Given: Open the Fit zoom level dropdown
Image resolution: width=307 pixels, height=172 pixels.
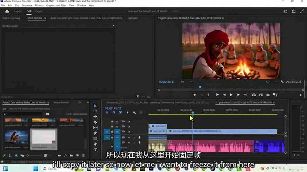Looking at the screenshot, I should tap(186, 82).
